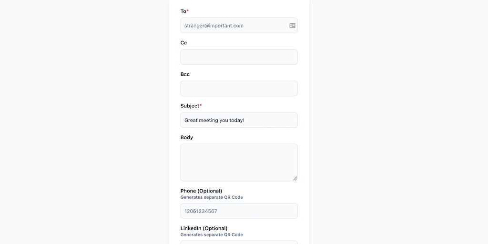Click the 'To' field label
488x244 pixels.
pyautogui.click(x=183, y=11)
